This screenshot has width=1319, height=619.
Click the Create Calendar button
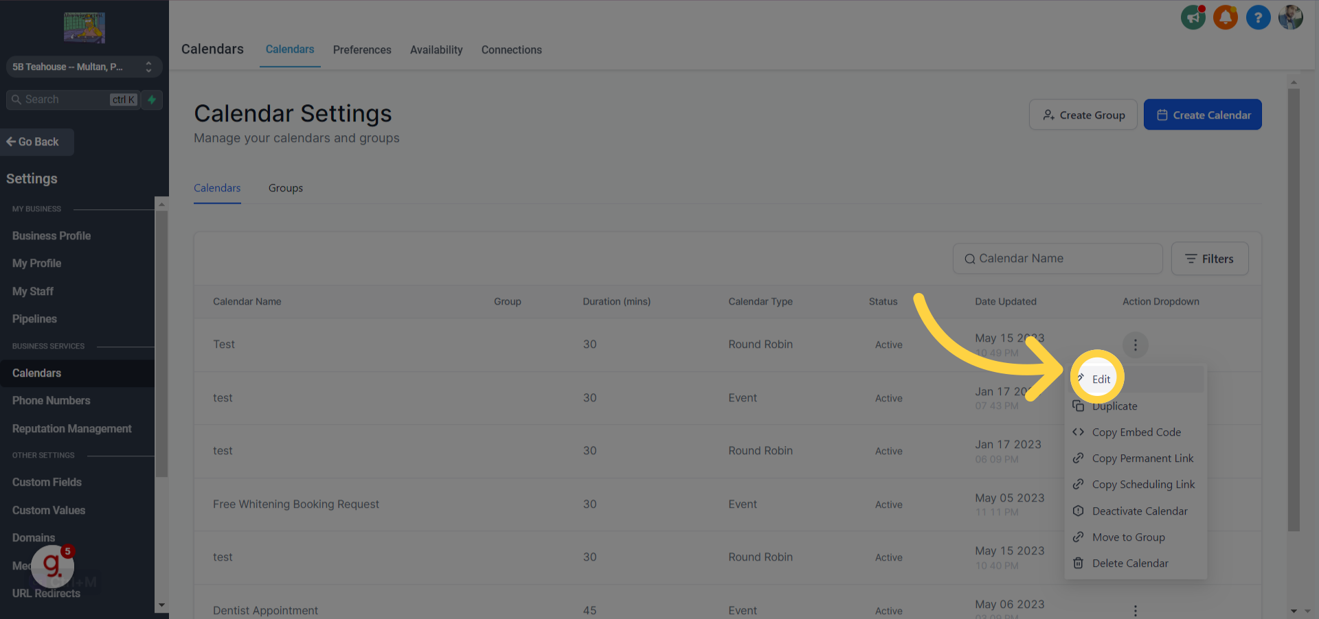pyautogui.click(x=1203, y=115)
